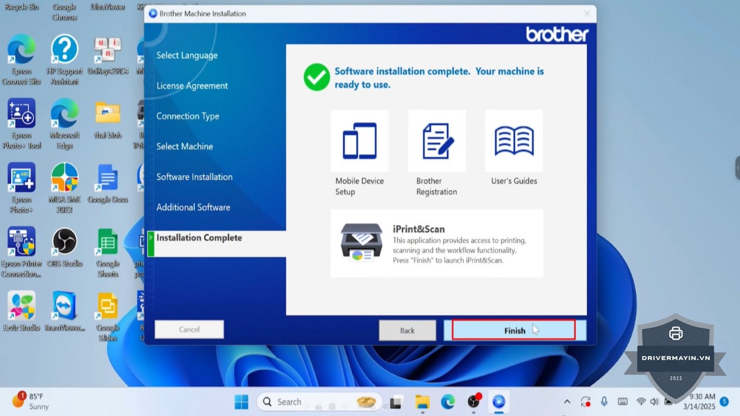Select the Installation Complete step
Image resolution: width=740 pixels, height=416 pixels.
click(199, 237)
